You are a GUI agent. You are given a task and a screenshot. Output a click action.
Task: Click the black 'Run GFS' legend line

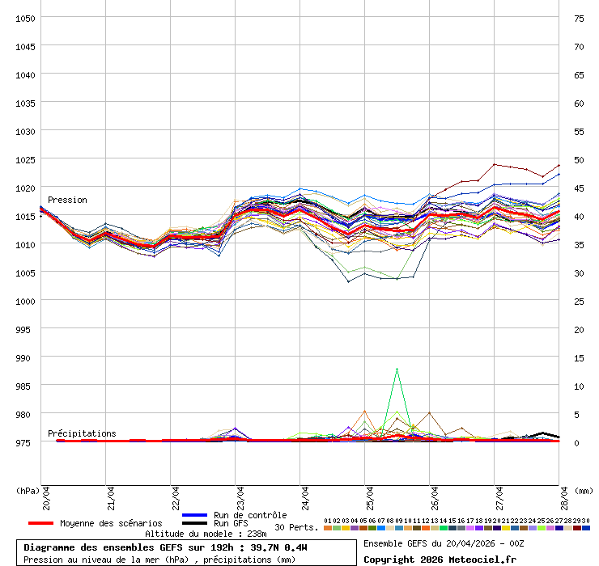point(194,523)
